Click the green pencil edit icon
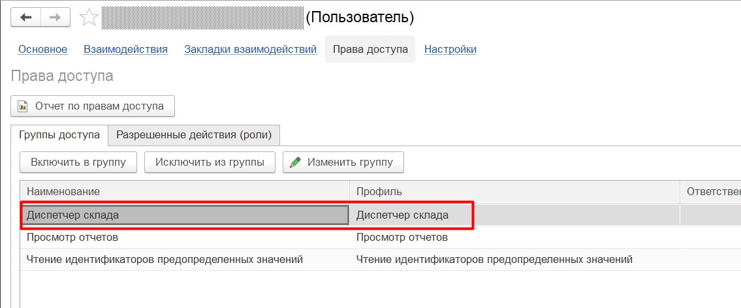 (295, 162)
